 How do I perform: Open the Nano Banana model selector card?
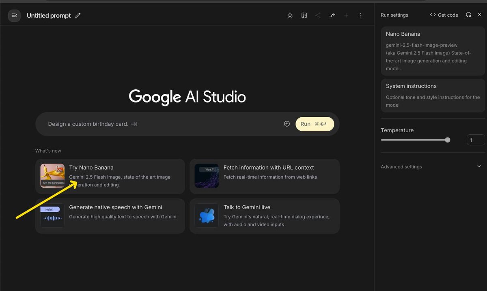coord(433,51)
